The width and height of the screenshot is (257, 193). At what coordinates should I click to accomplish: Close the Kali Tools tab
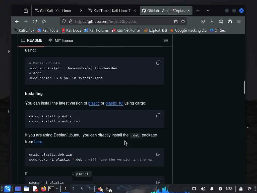(x=135, y=11)
